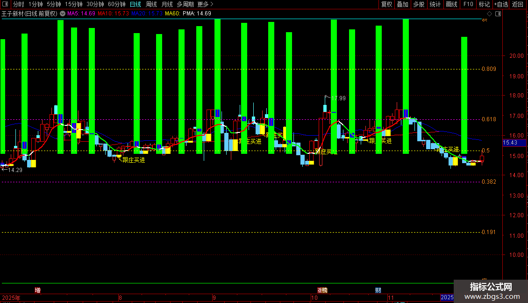Click the 标记 mark button
528x303 pixels.
tap(484, 4)
